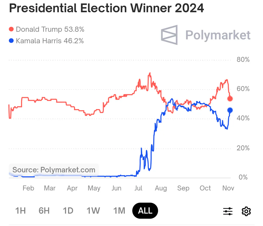Image resolution: width=263 pixels, height=226 pixels.
Task: Select the 1H time range
Action: coord(21,211)
